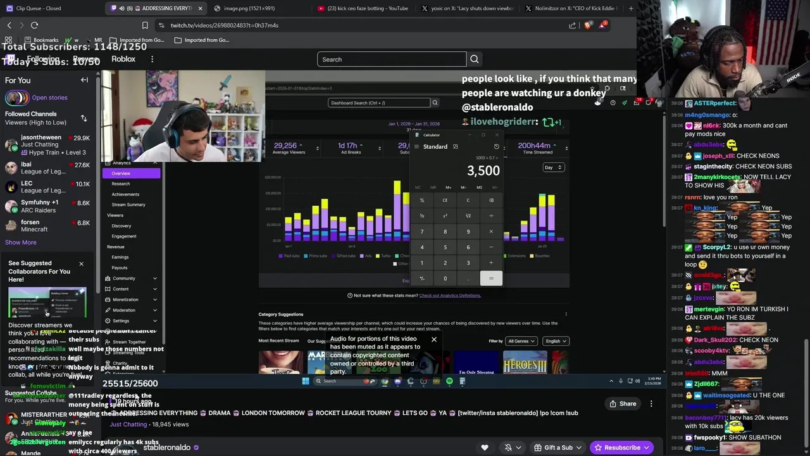
Task: Select Stream Summary in analytics sidebar
Action: pos(128,205)
